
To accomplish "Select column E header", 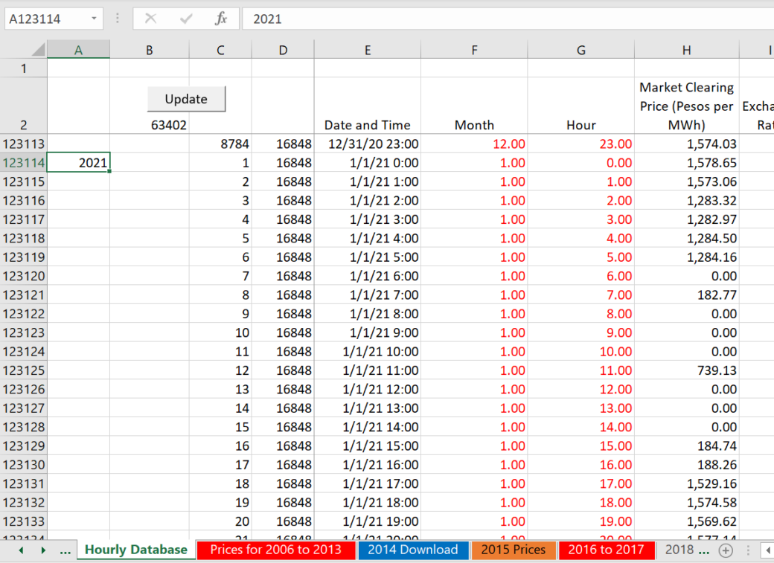I will click(x=368, y=50).
